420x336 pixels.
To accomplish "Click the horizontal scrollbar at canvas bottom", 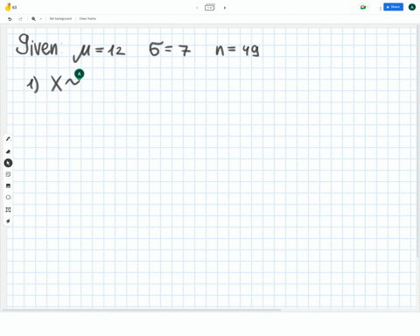I will coord(142,310).
